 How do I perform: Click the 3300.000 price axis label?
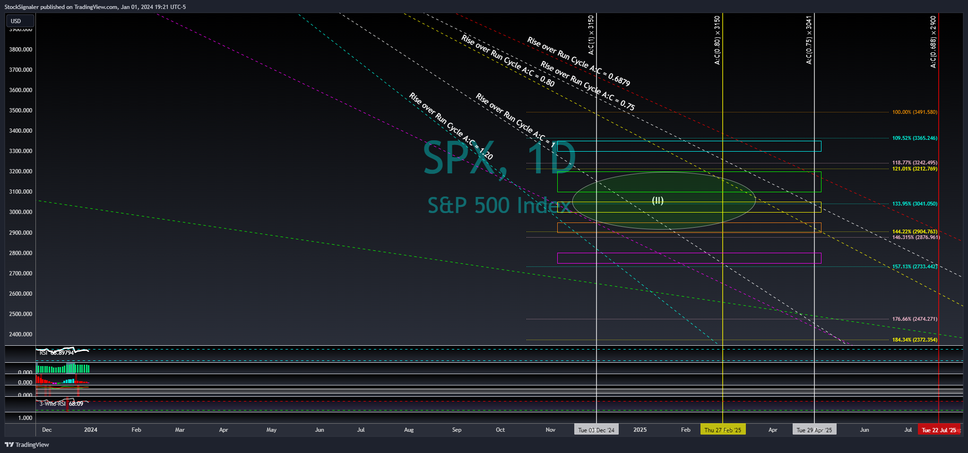tap(21, 151)
